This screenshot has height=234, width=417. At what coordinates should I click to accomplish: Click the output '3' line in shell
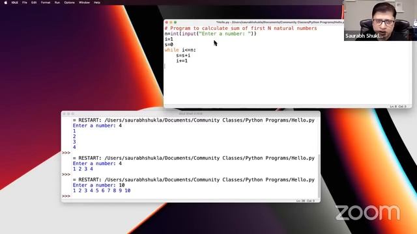(x=74, y=142)
